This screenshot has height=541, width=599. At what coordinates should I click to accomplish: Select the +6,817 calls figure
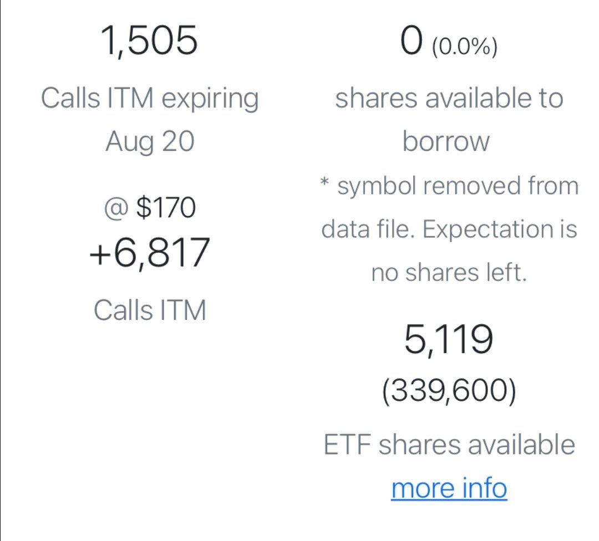(150, 252)
